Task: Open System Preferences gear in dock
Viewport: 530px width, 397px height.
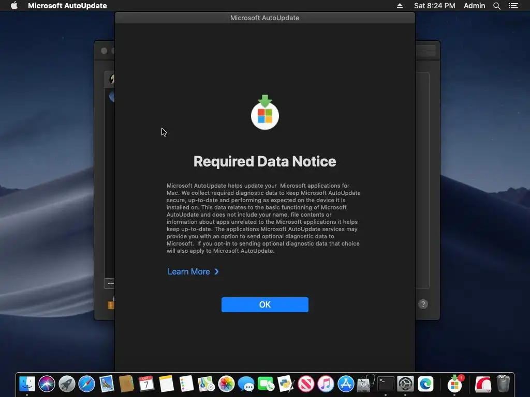Action: pyautogui.click(x=405, y=384)
